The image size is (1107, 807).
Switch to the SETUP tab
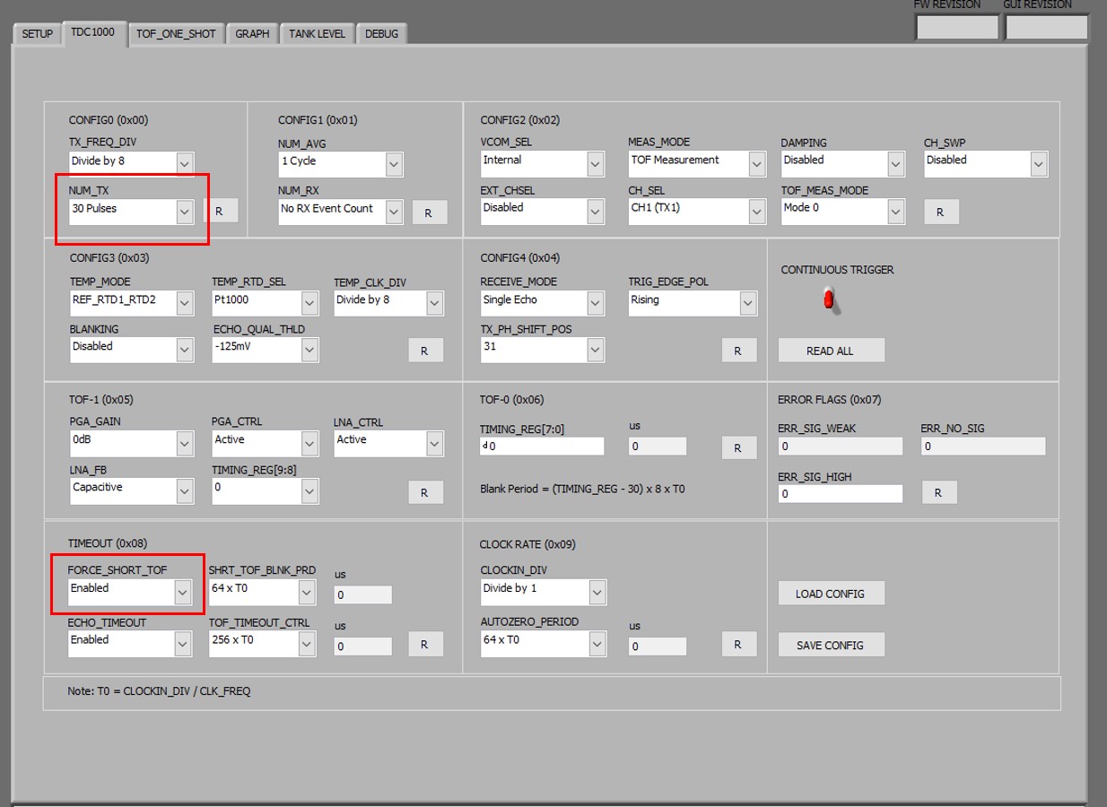point(37,33)
